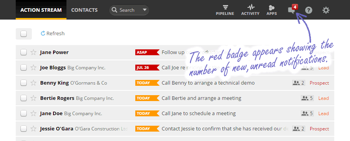The height and width of the screenshot is (141, 350).
Task: Switch to the Contacts tab
Action: [x=85, y=10]
